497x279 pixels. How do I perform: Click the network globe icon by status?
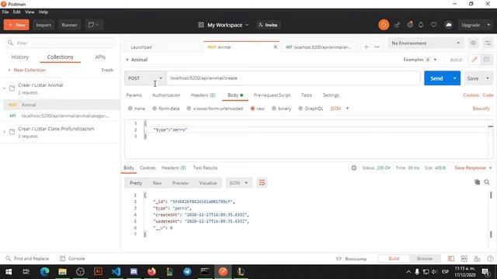354,167
